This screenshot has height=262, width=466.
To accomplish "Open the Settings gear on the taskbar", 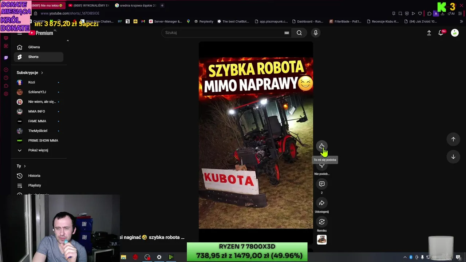I will pos(159,257).
